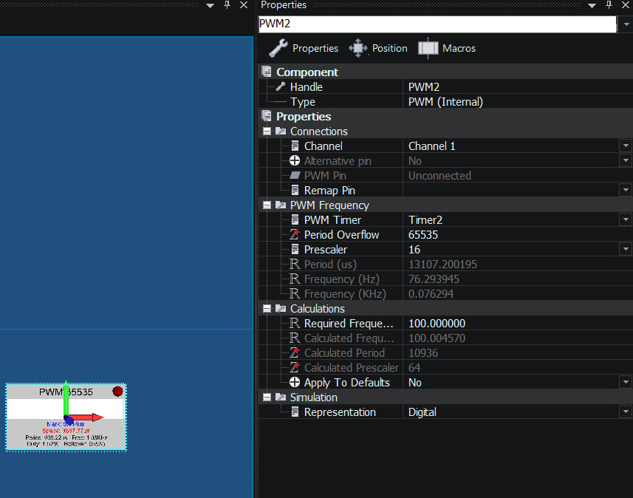Image resolution: width=633 pixels, height=498 pixels.
Task: Select the Period Overflow value 65535
Action: 423,235
